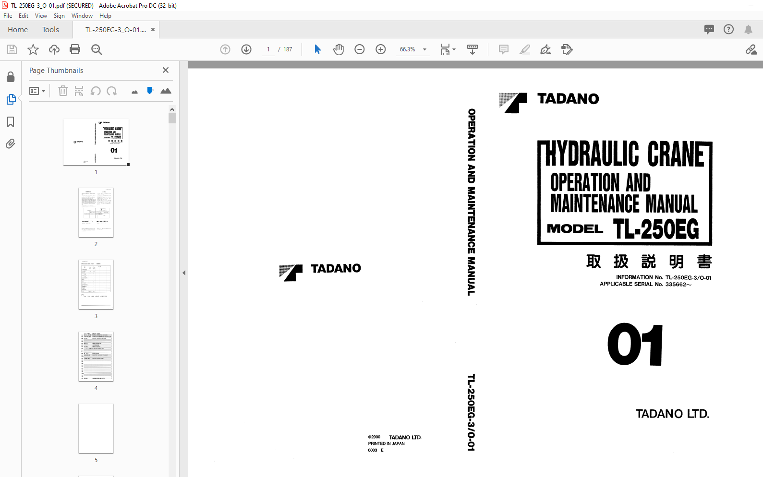Toggle the Page Thumbnails panel icon
Viewport: 763px width, 477px height.
pos(11,99)
